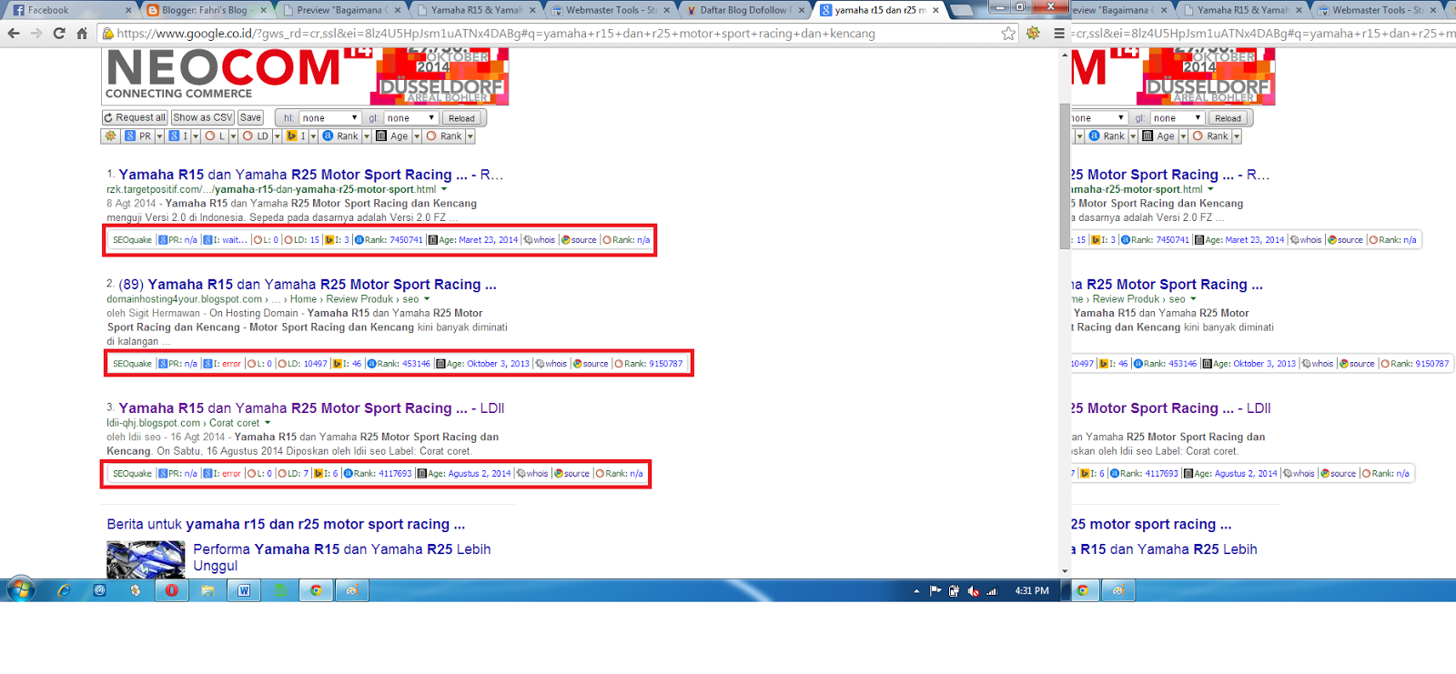Screen dimensions: 1456x674
Task: Open Chrome's hamburger menu
Action: [1058, 33]
